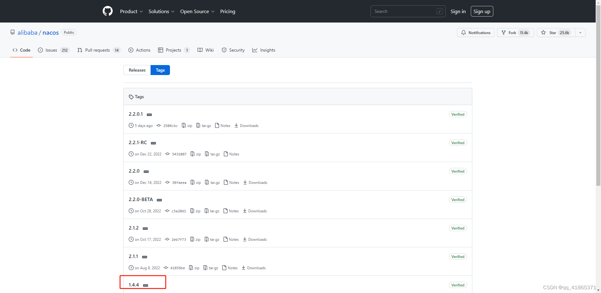Click the Notifications bell button

476,33
